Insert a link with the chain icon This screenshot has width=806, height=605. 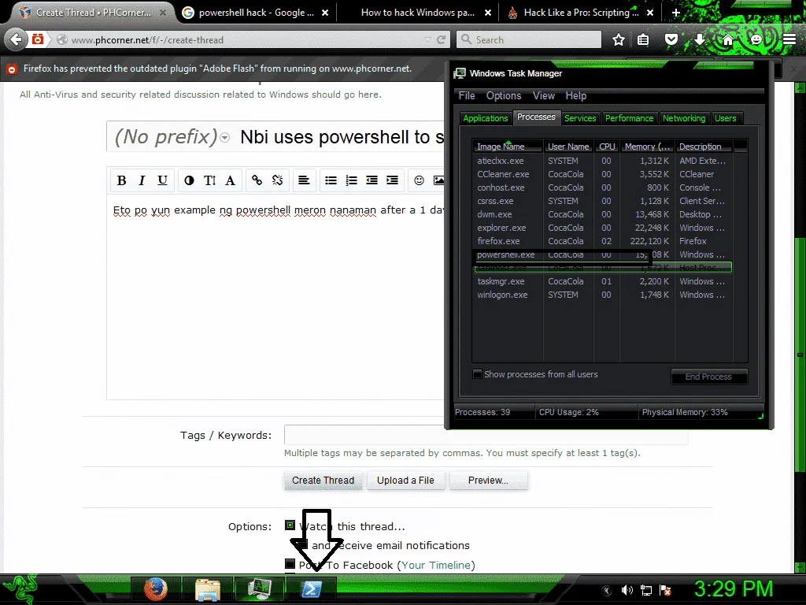257,180
